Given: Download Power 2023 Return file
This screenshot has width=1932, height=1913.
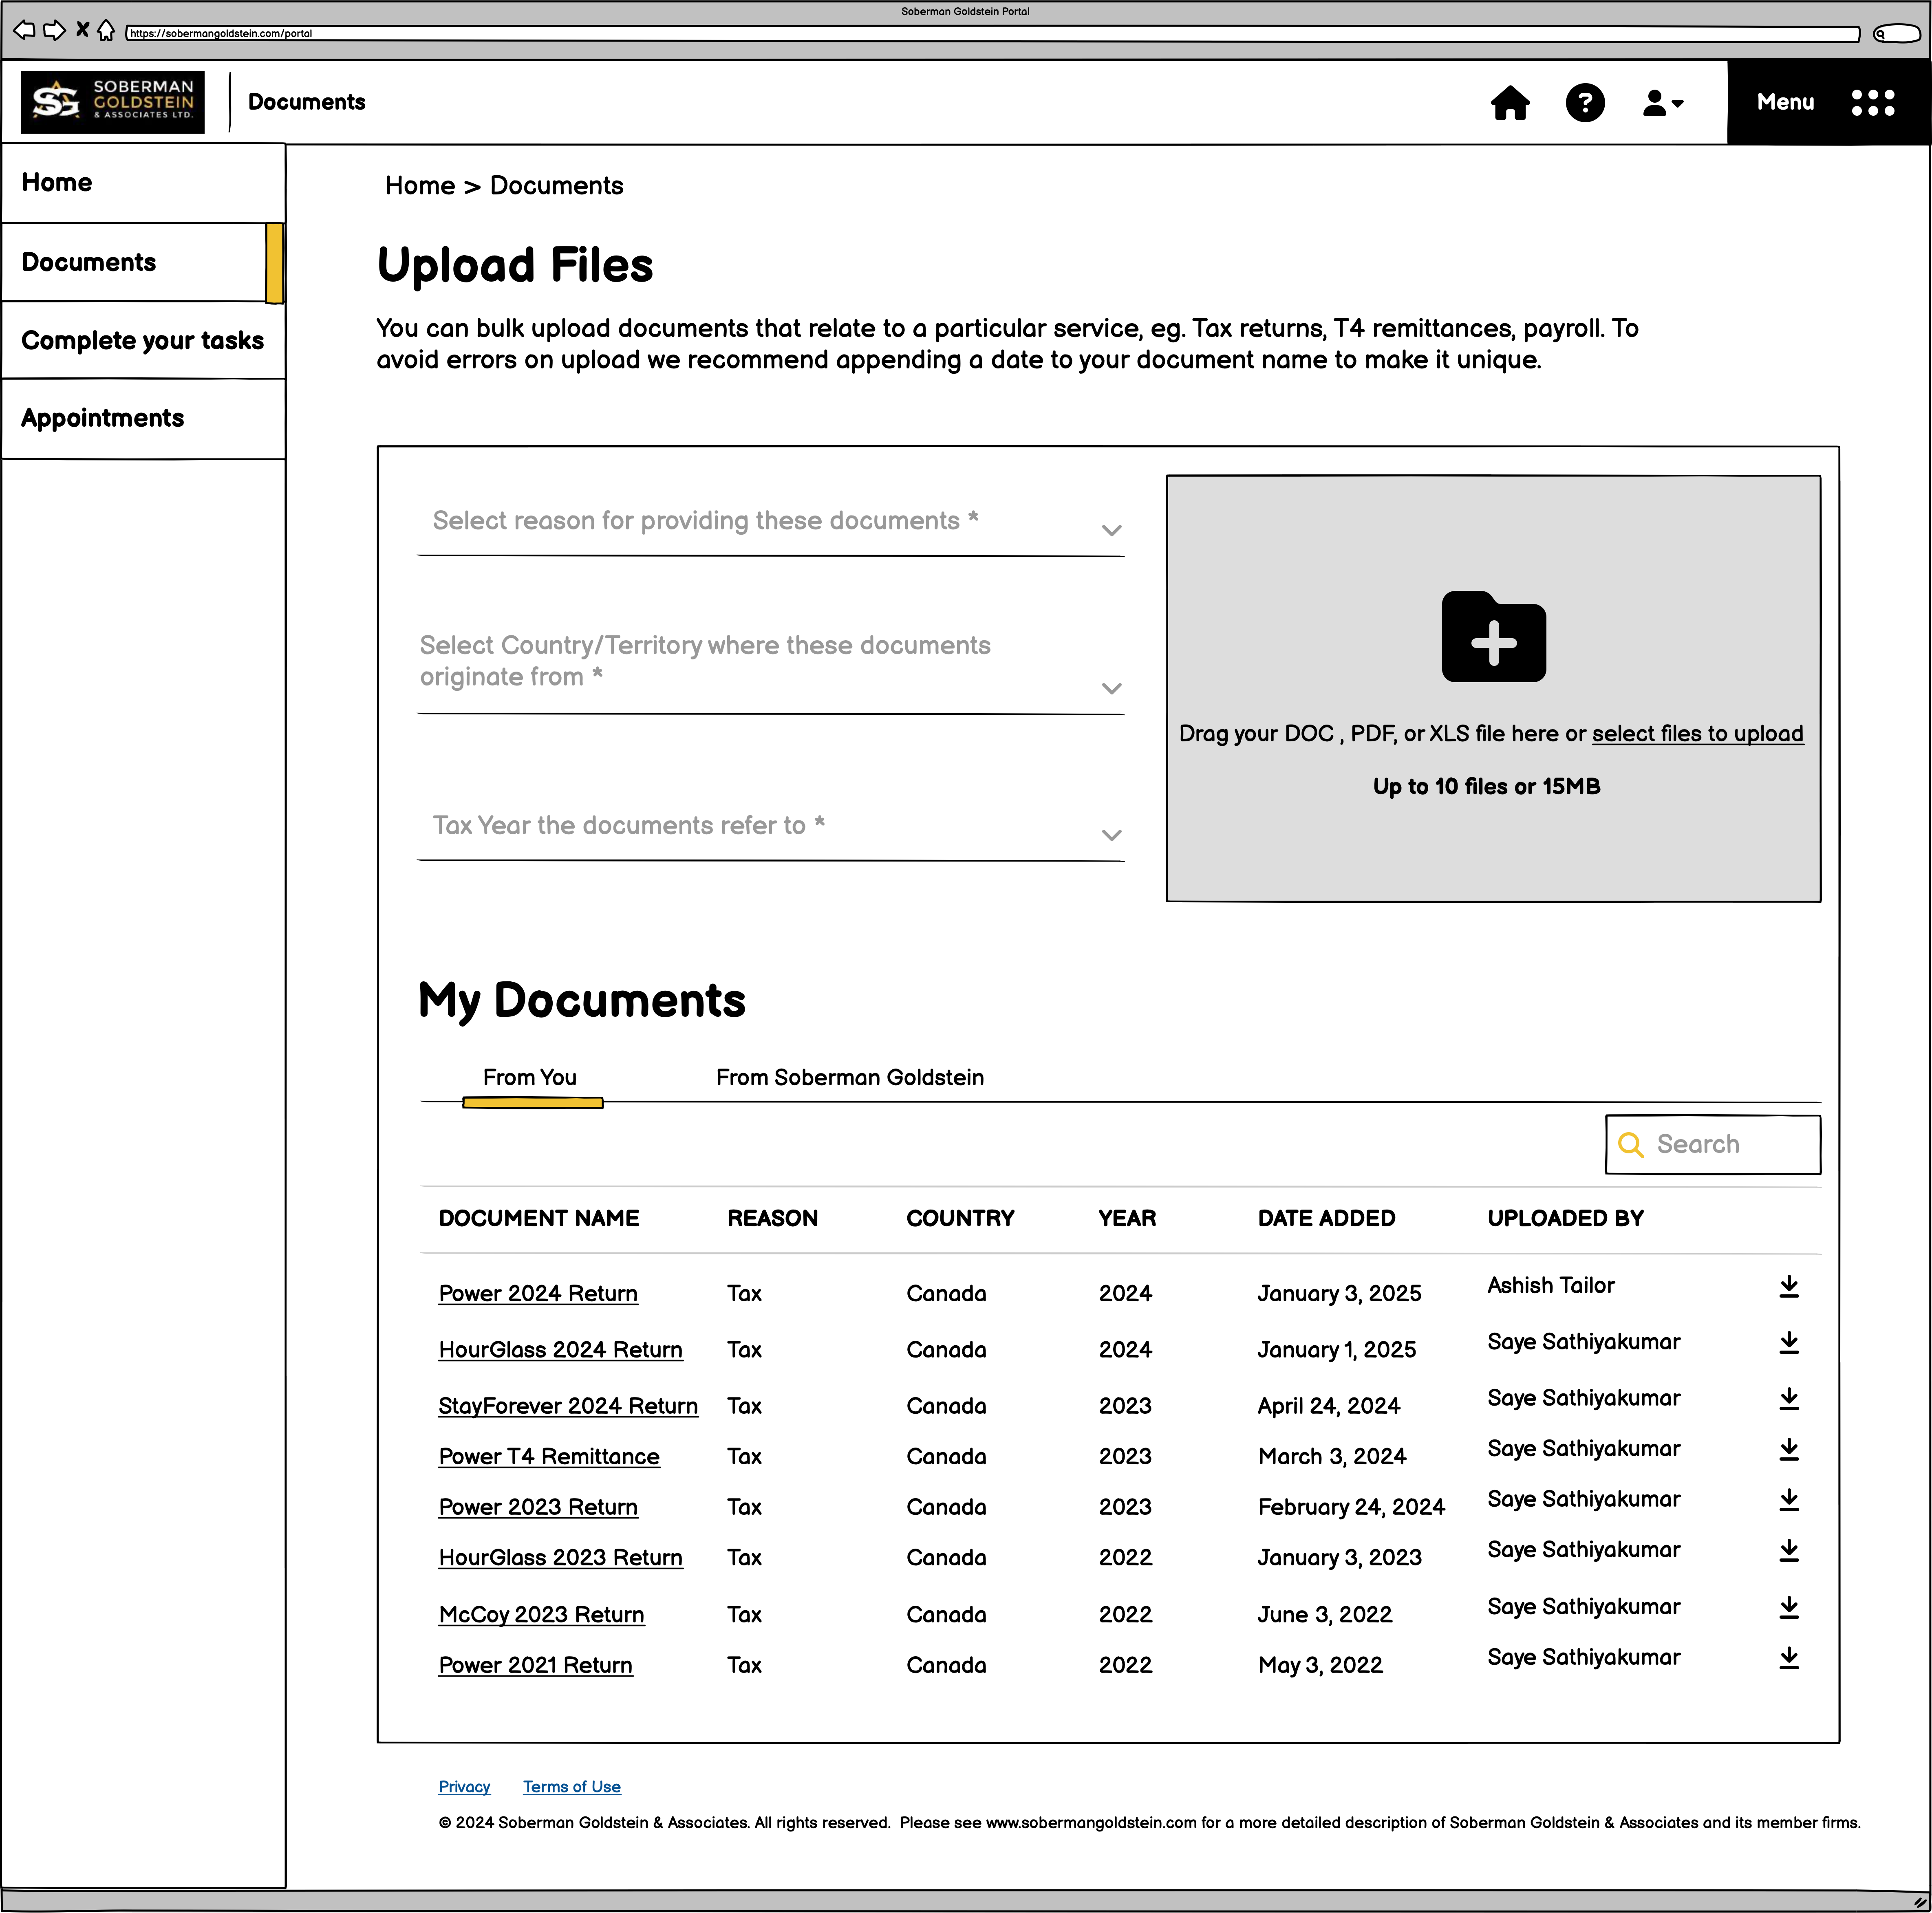Looking at the screenshot, I should (1789, 1500).
